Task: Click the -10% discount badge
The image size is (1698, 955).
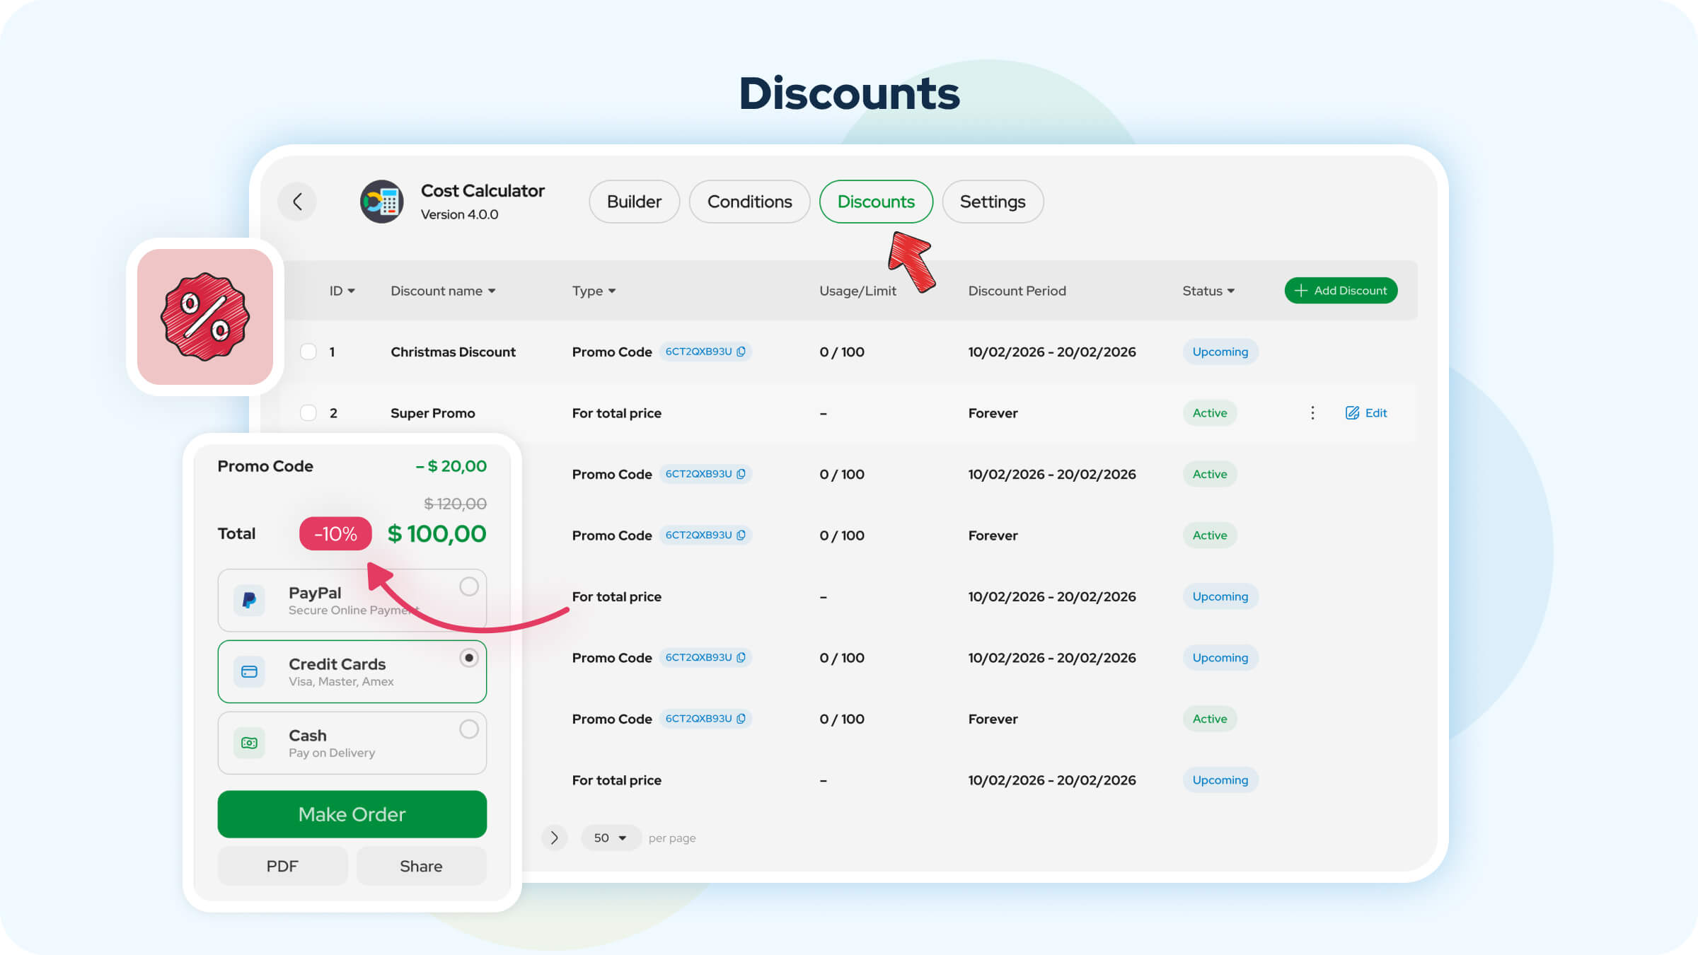Action: pos(335,533)
